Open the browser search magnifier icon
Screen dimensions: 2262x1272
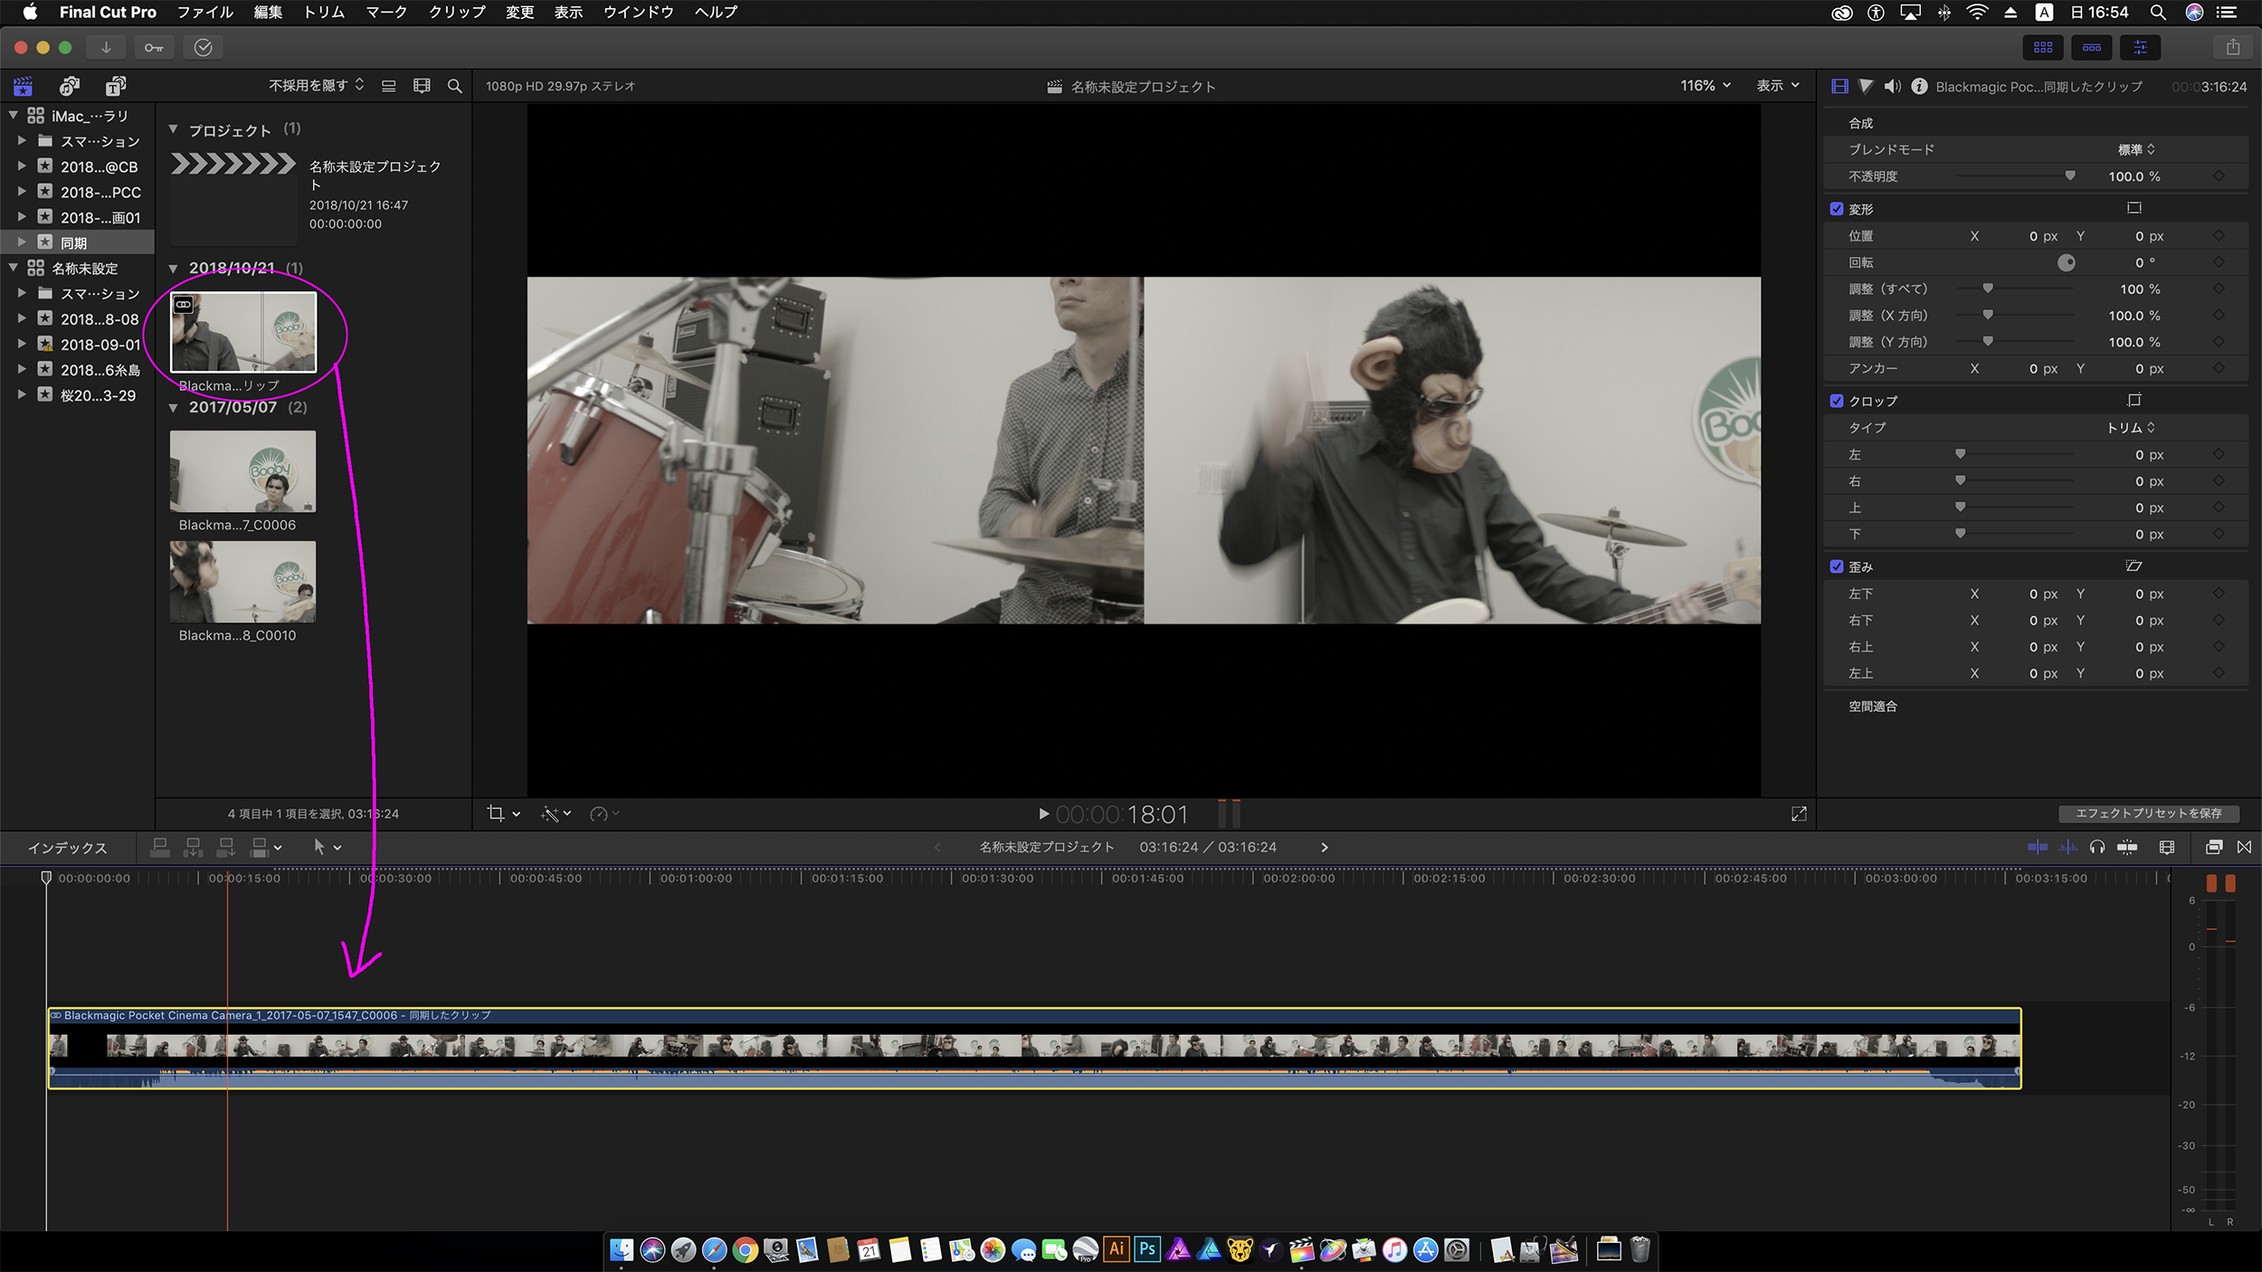click(454, 86)
